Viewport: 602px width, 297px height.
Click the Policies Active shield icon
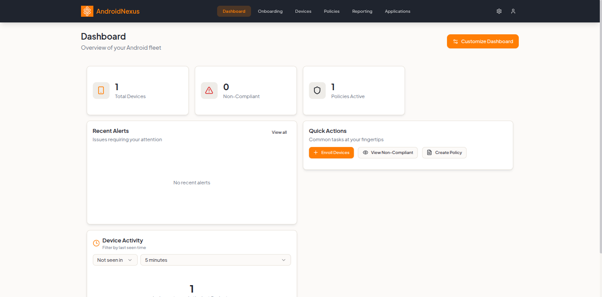click(x=317, y=90)
